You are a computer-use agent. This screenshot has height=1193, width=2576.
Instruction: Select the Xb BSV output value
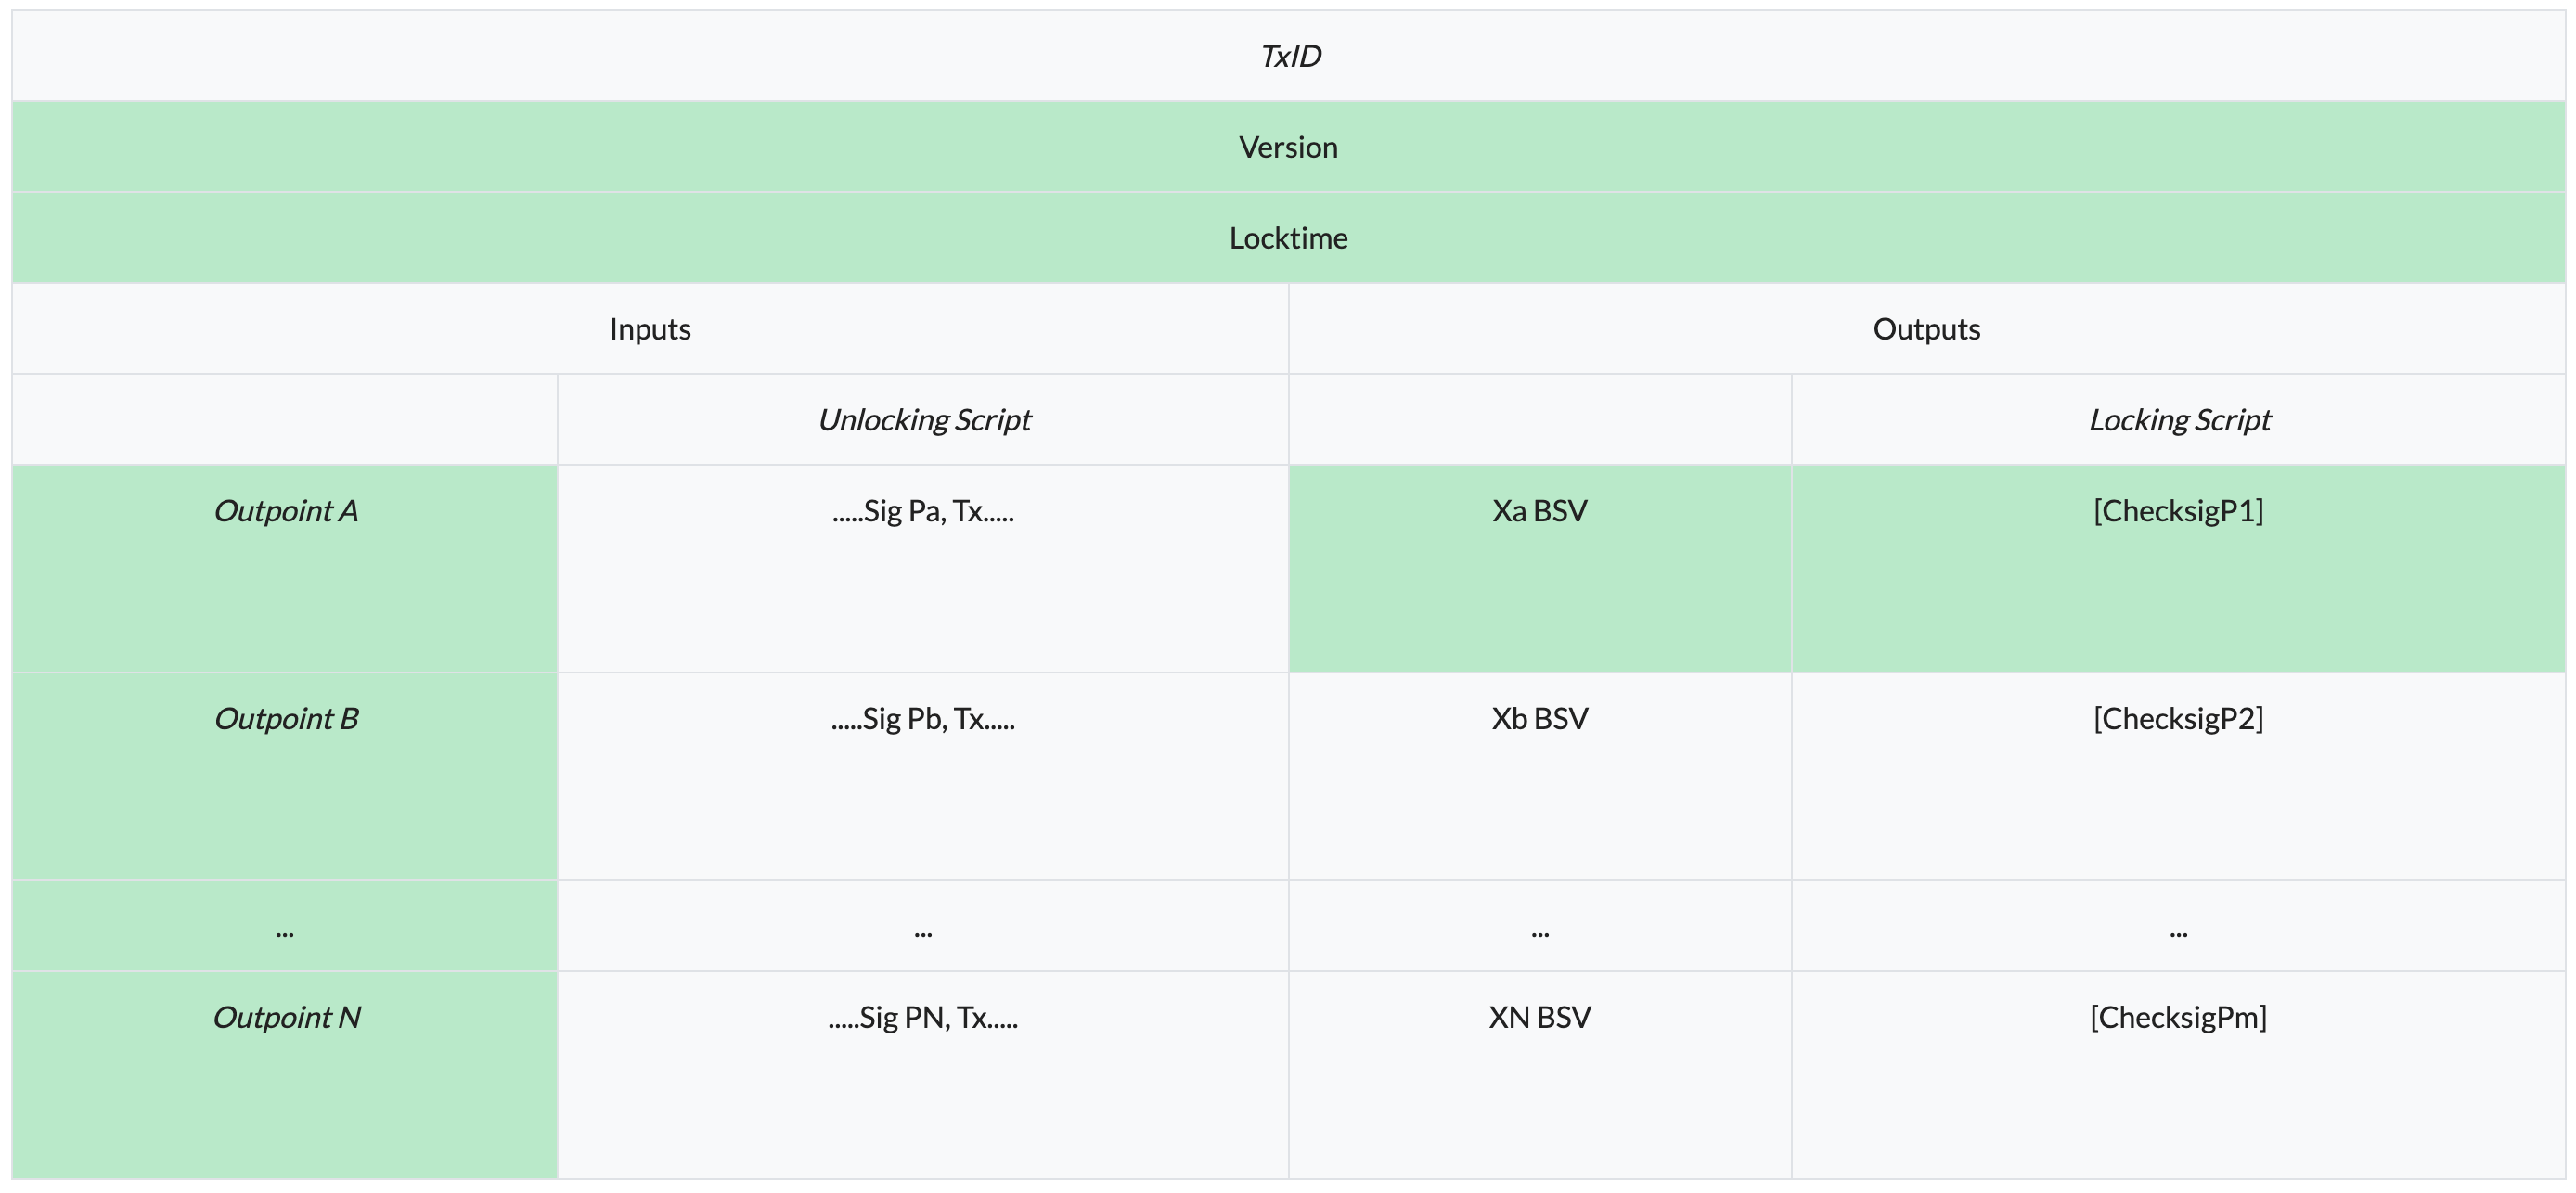[x=1540, y=719]
